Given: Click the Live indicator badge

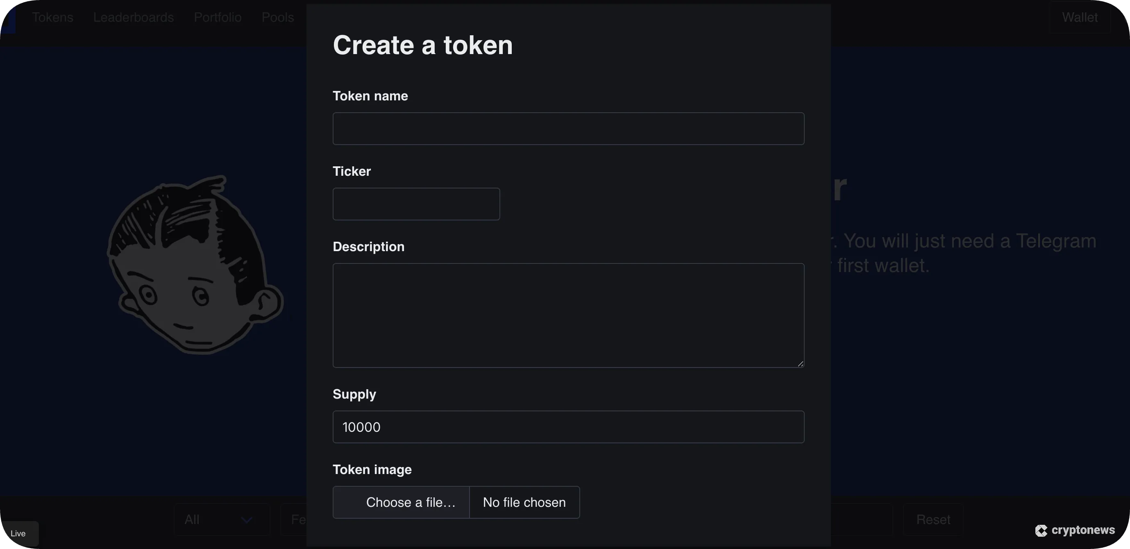Looking at the screenshot, I should (18, 533).
